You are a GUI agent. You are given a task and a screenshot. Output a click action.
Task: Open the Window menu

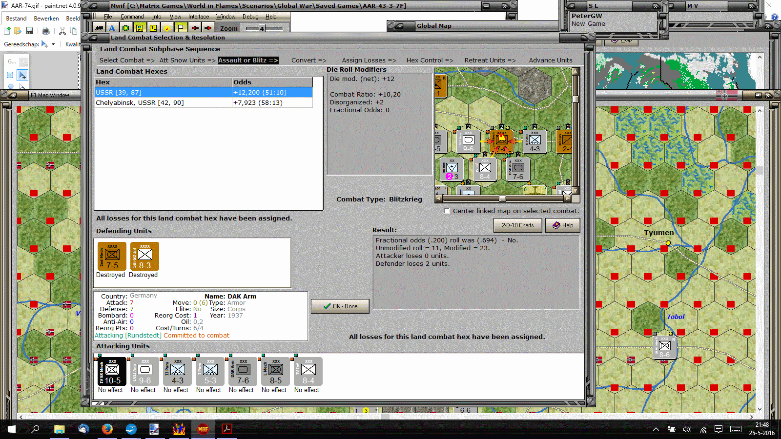point(226,17)
